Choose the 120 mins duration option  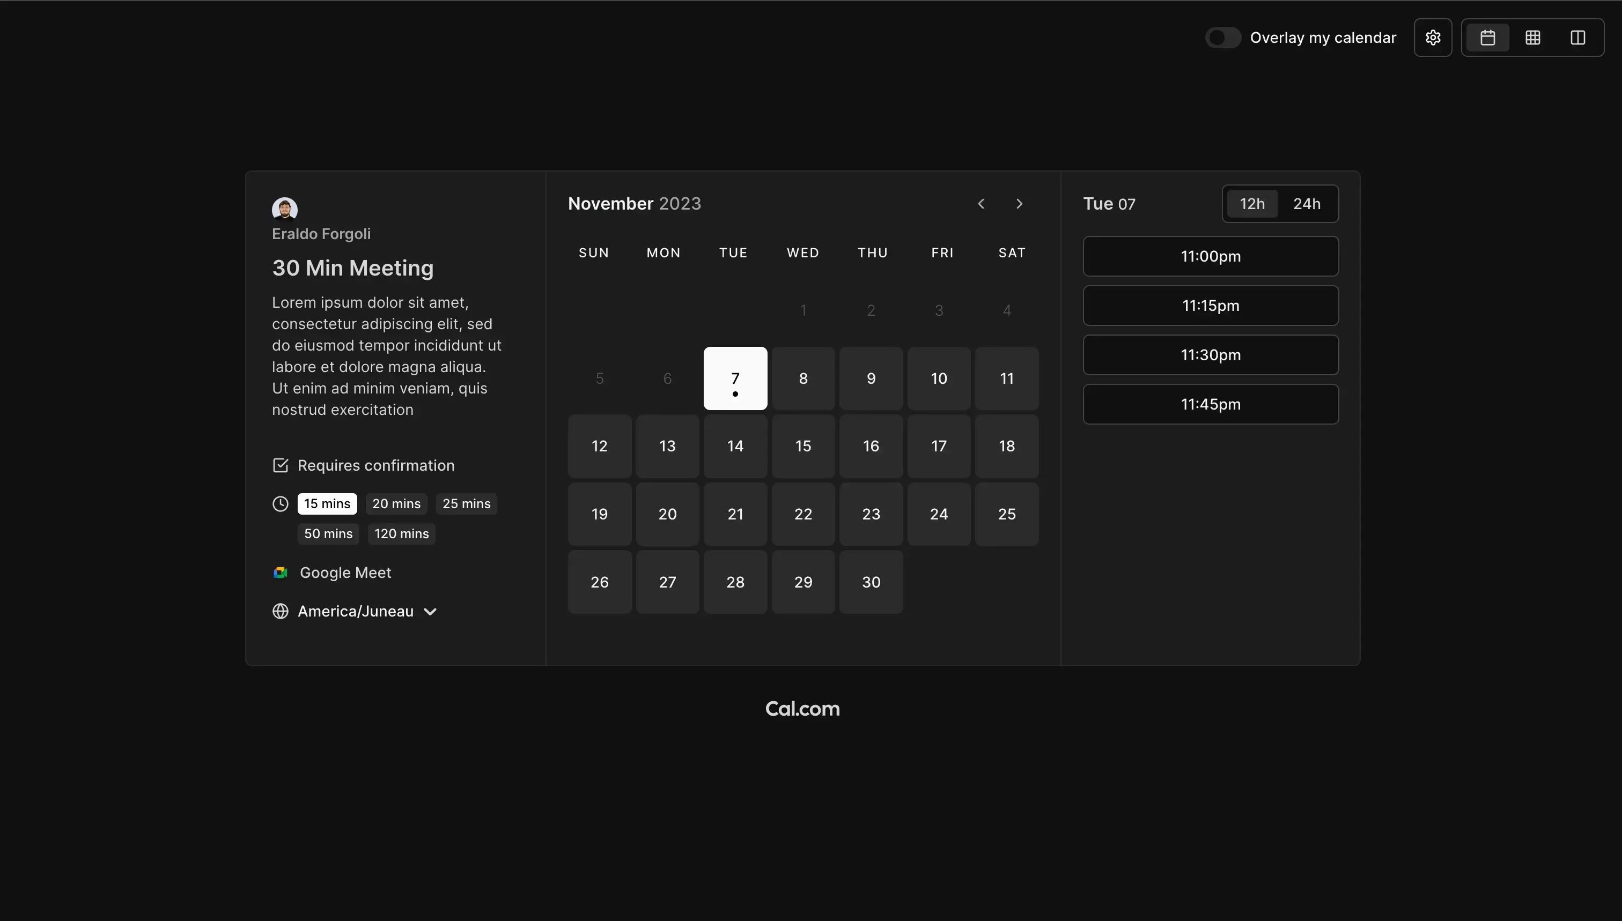401,534
